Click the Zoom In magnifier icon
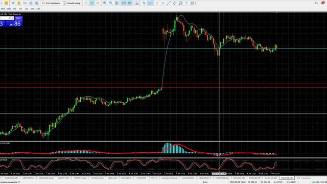This screenshot has height=184, width=327. (x=105, y=3)
